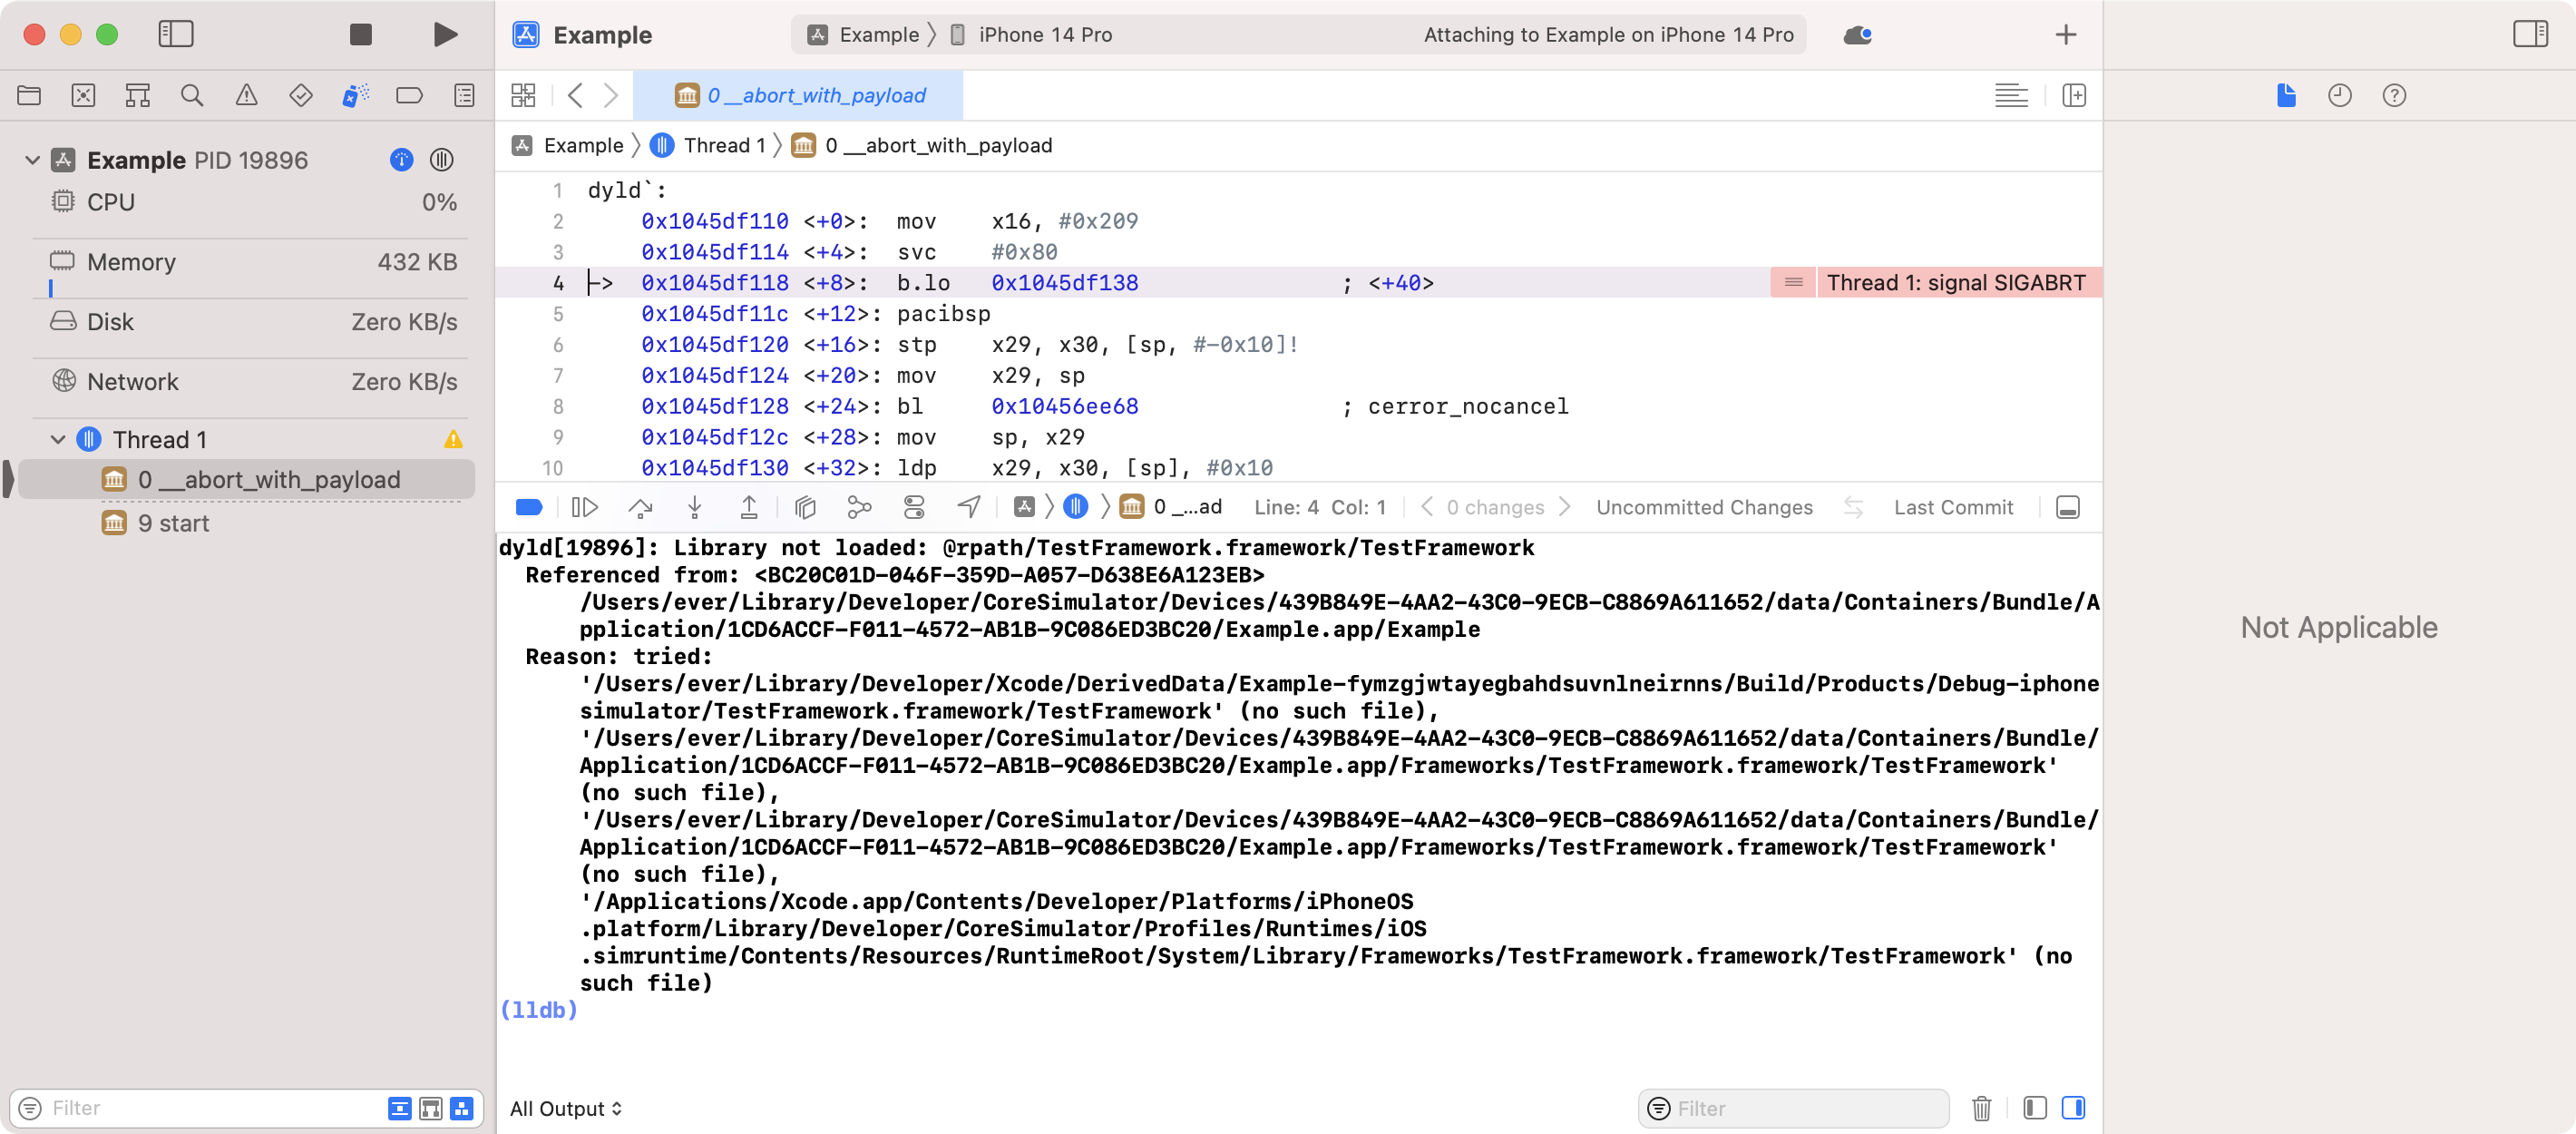Click Step Into debug button
The width and height of the screenshot is (2576, 1134).
tap(695, 508)
